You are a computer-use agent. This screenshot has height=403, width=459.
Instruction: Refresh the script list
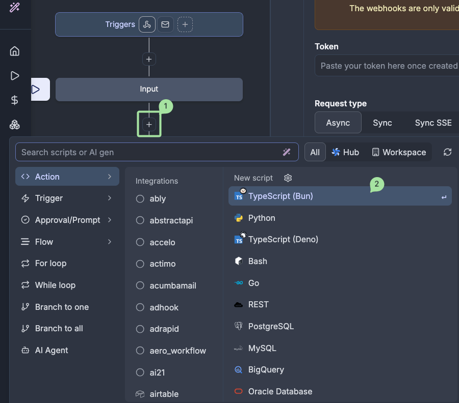point(448,152)
